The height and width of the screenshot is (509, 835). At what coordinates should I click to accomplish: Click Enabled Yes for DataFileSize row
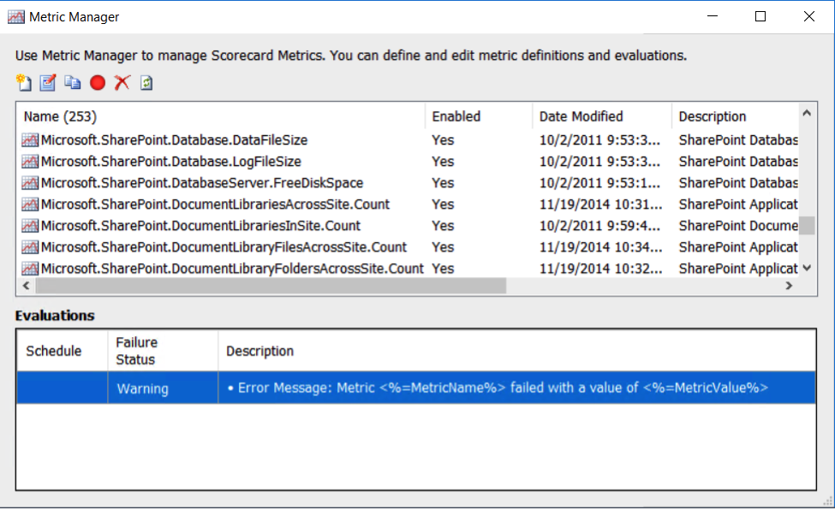coord(443,140)
